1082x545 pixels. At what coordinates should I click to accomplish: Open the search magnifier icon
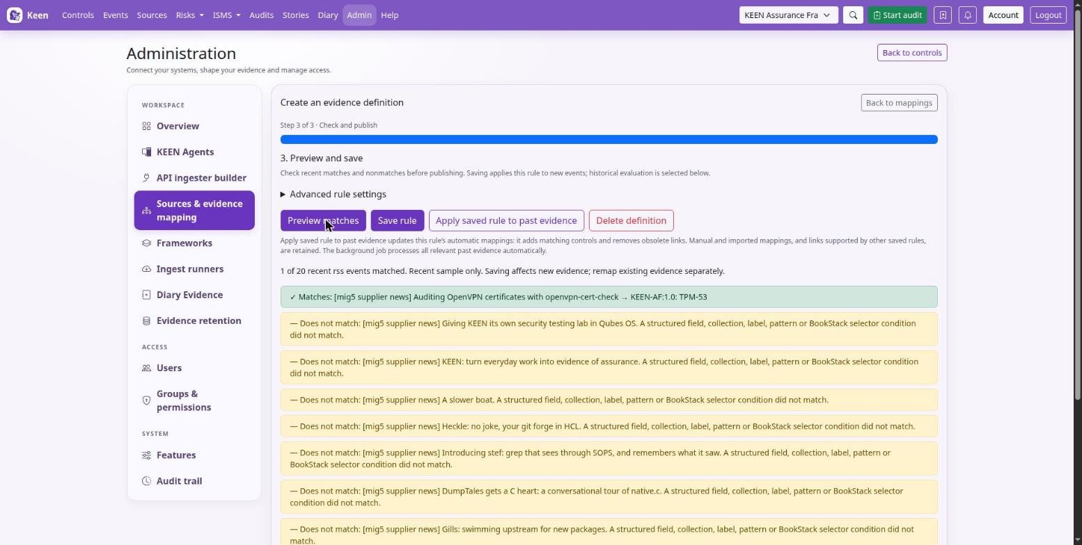tap(853, 15)
